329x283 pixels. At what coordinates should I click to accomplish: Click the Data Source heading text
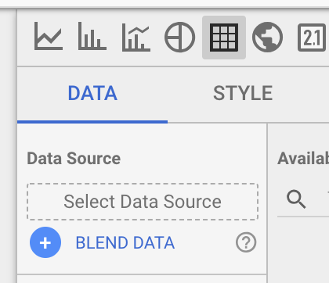[x=74, y=159]
